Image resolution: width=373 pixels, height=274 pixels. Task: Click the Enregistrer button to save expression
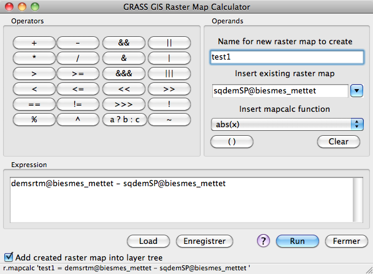(204, 241)
